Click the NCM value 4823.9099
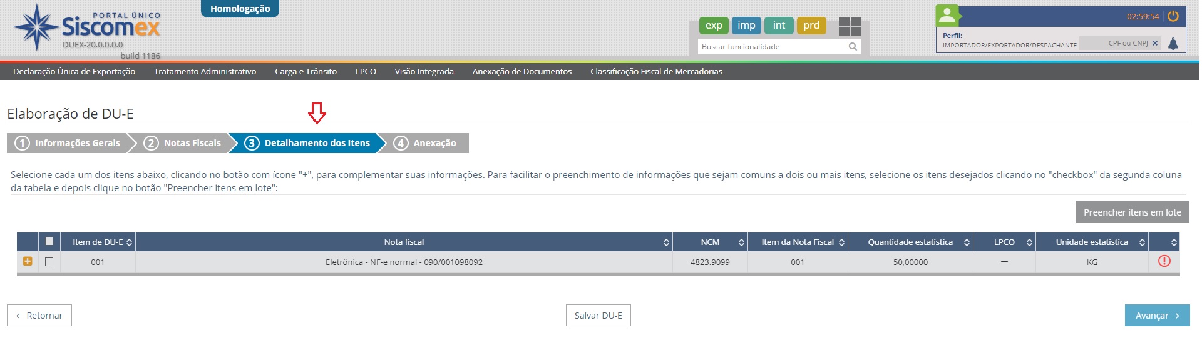The width and height of the screenshot is (1202, 353). tap(710, 262)
